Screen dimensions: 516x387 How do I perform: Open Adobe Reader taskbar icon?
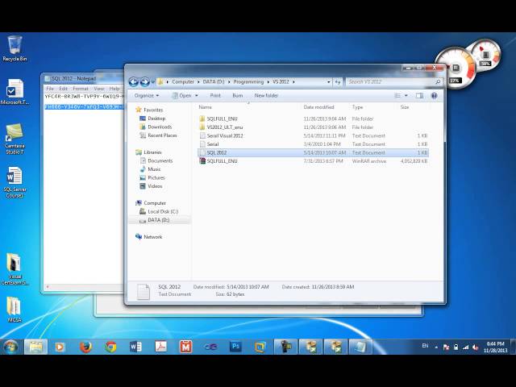[x=160, y=347]
